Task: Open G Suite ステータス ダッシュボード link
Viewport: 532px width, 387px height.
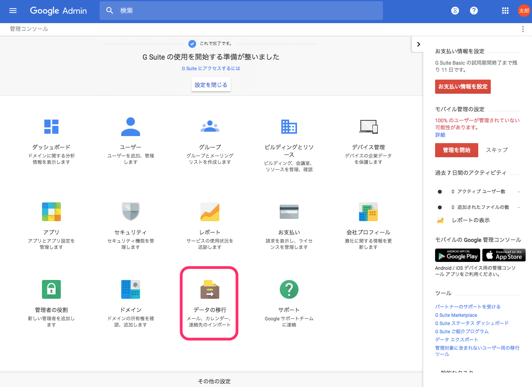Action: pyautogui.click(x=472, y=323)
